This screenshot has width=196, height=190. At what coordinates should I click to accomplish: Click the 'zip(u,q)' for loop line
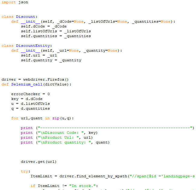click(42, 118)
